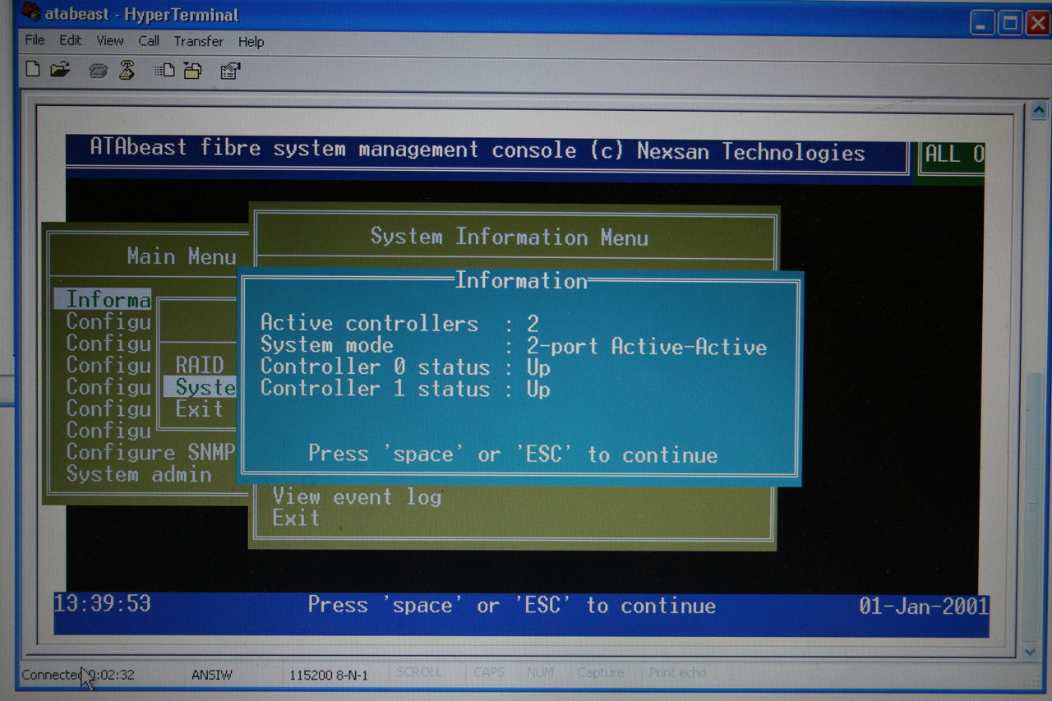This screenshot has height=701, width=1052.
Task: Select 'Configure SNMP' in Main Menu
Action: point(150,452)
